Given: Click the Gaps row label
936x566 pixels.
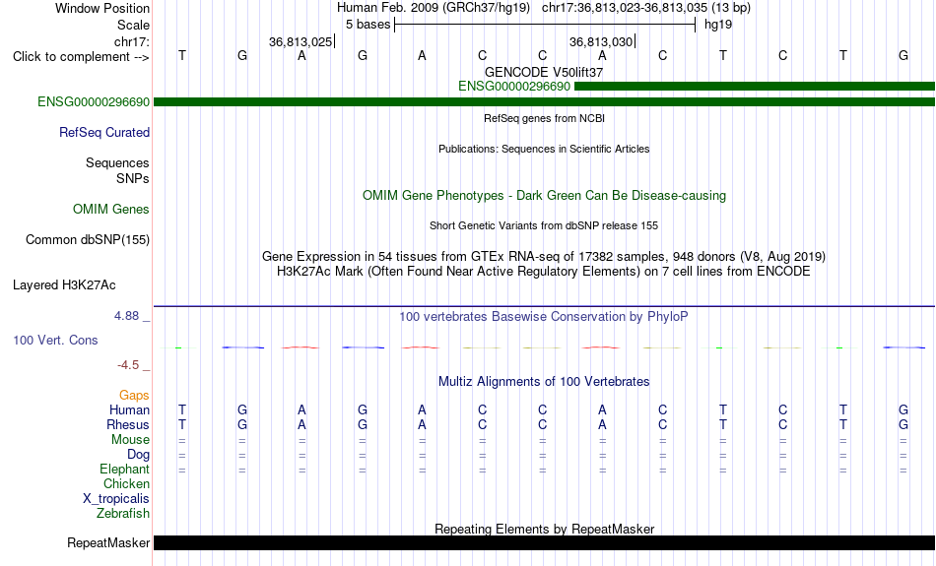Looking at the screenshot, I should pyautogui.click(x=134, y=396).
